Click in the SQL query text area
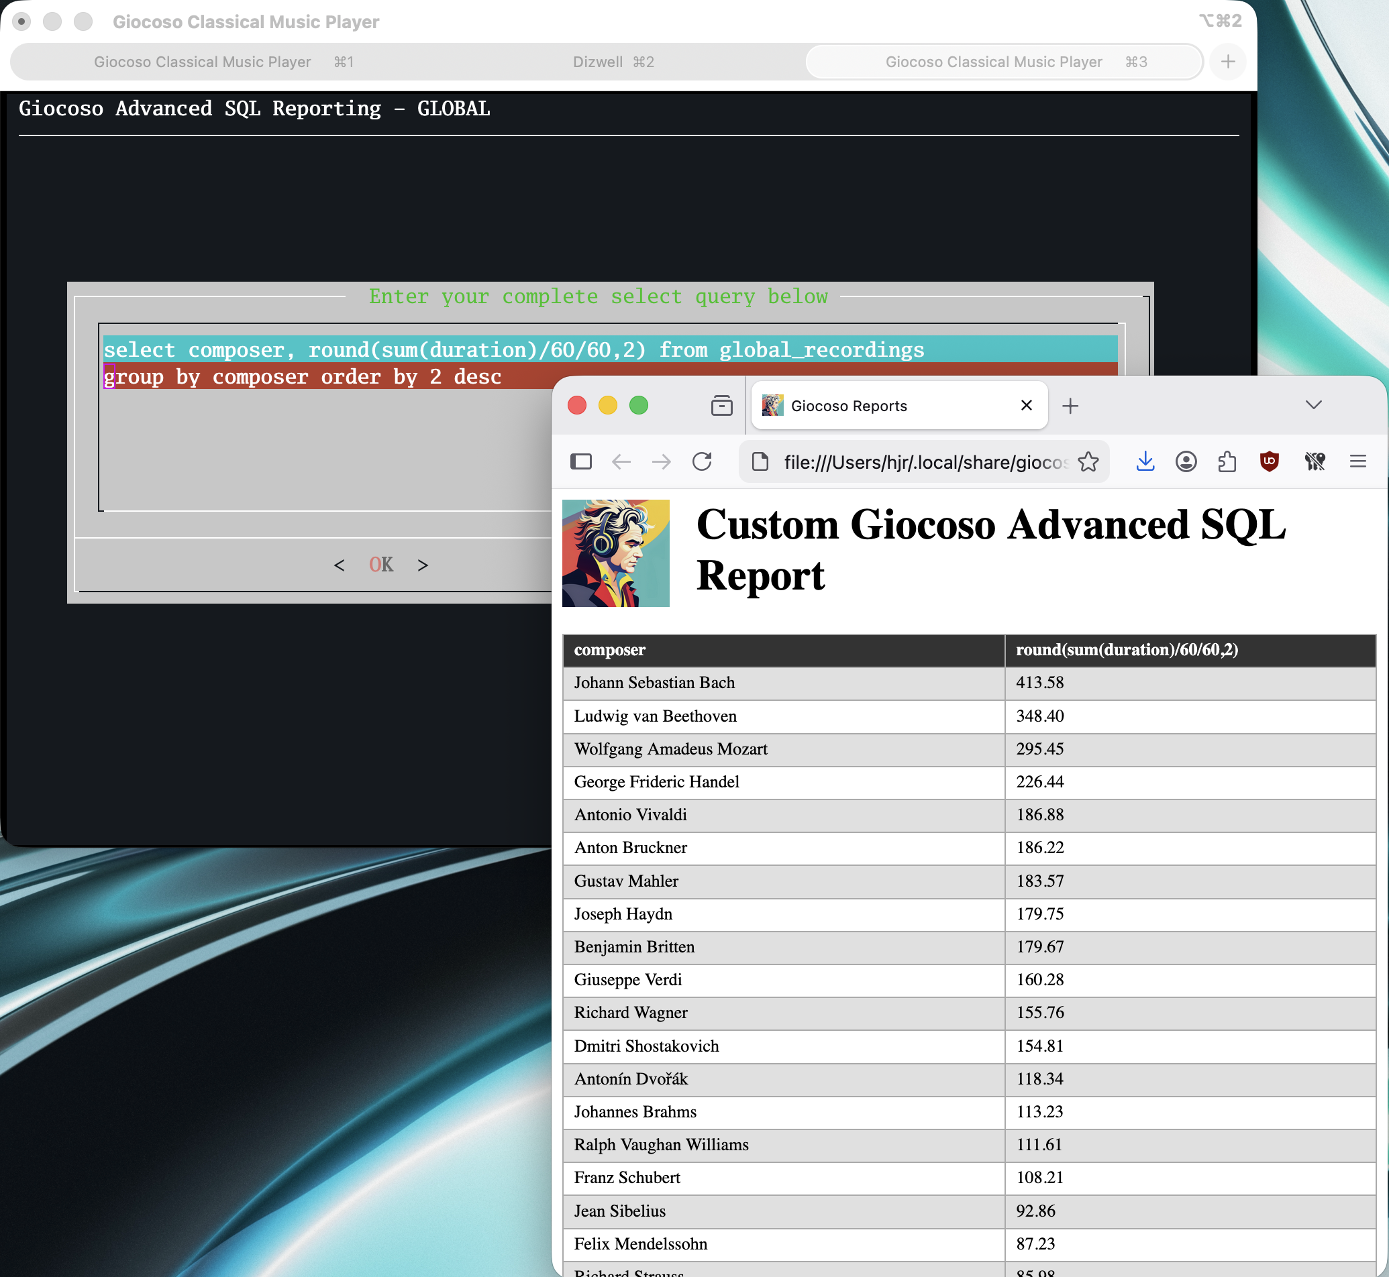Image resolution: width=1389 pixels, height=1277 pixels. 325,442
